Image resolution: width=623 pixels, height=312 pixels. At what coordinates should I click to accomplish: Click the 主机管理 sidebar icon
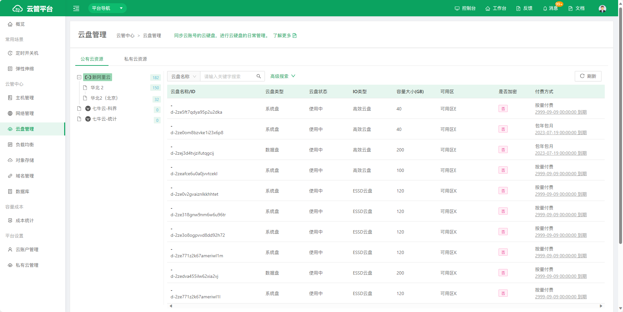pyautogui.click(x=10, y=98)
